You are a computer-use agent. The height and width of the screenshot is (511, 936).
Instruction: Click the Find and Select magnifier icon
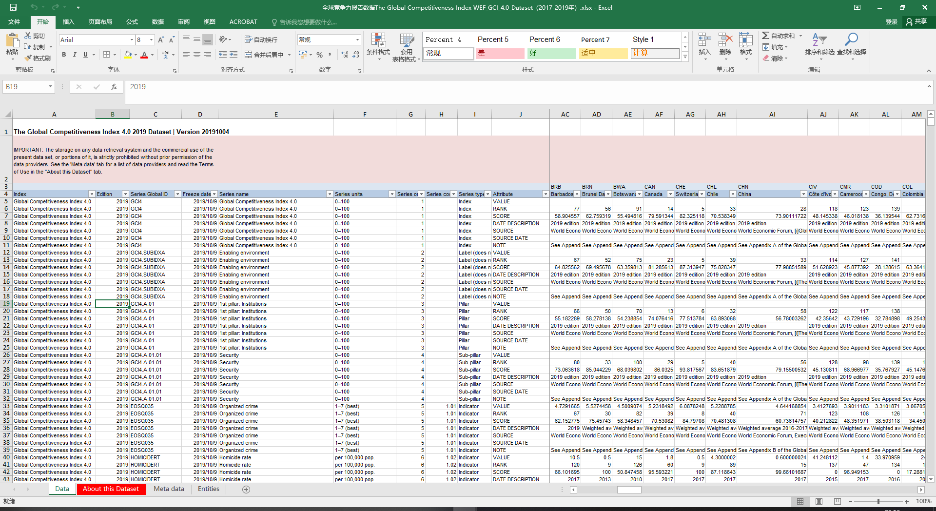point(851,40)
